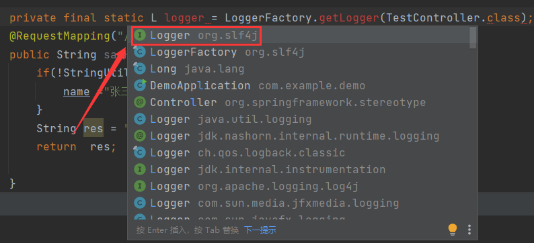
Task: Click the getLogger method call in code
Action: coord(349,17)
